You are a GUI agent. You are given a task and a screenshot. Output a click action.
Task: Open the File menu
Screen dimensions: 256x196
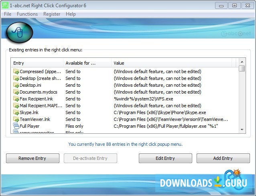[8, 14]
